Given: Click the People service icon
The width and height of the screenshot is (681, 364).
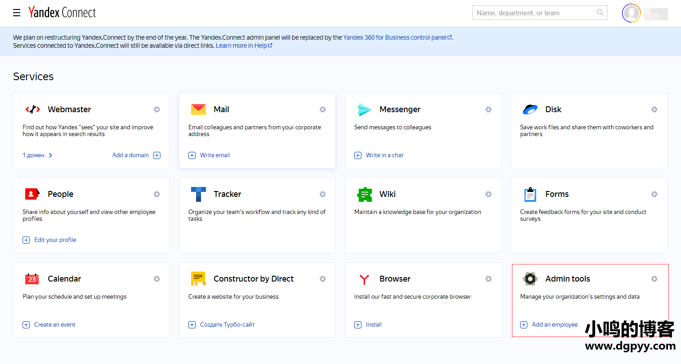Looking at the screenshot, I should pyautogui.click(x=33, y=194).
